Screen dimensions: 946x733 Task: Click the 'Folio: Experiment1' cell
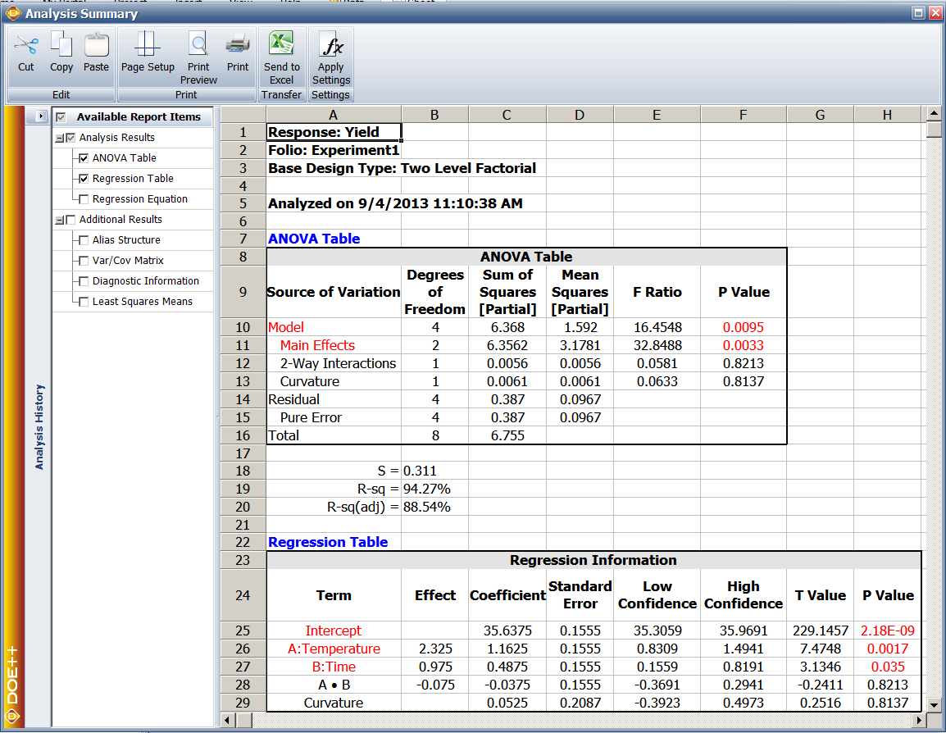click(334, 150)
